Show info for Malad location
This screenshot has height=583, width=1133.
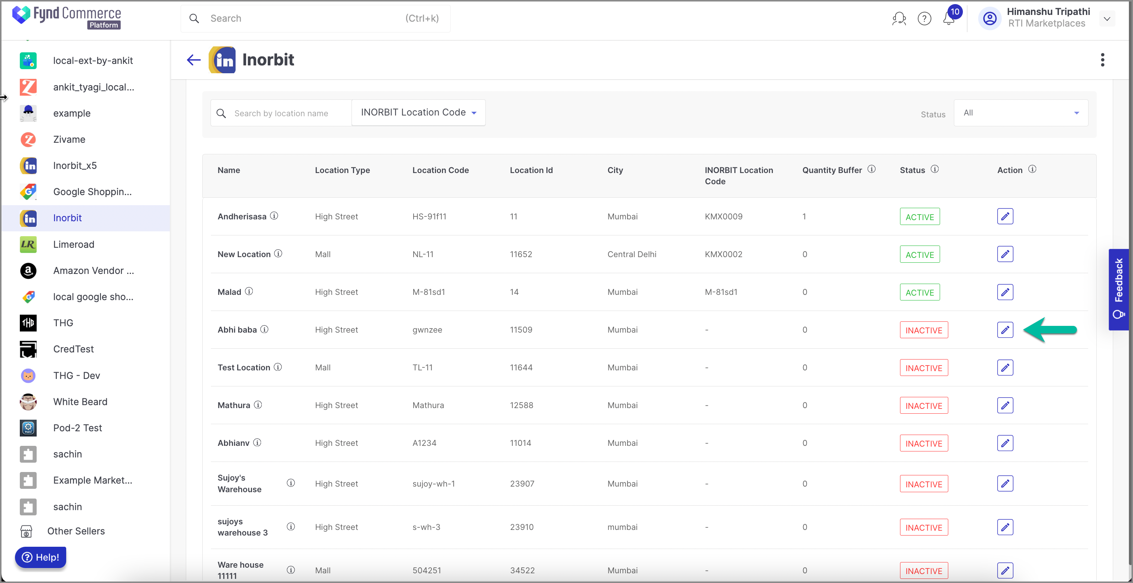coord(249,291)
